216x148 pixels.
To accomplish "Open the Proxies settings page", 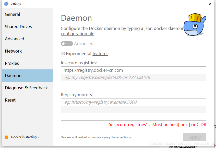I will click(x=28, y=63).
